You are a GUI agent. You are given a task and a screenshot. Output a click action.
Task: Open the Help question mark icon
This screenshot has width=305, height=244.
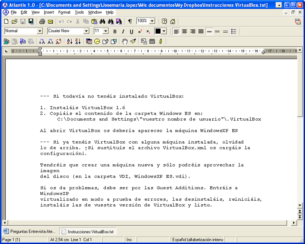tap(164, 22)
